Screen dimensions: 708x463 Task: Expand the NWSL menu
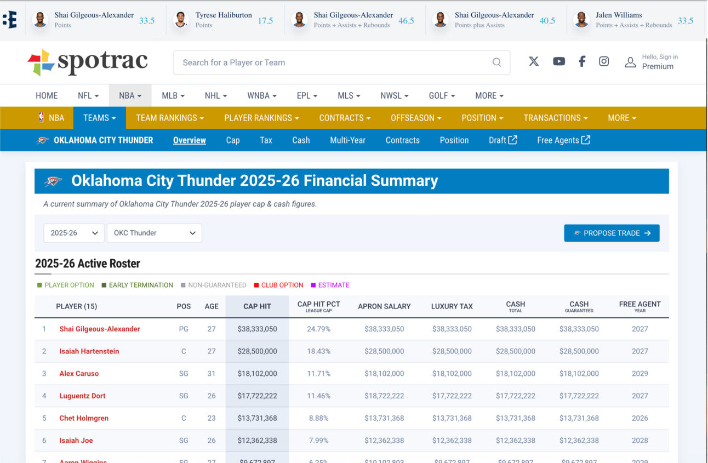pos(395,95)
